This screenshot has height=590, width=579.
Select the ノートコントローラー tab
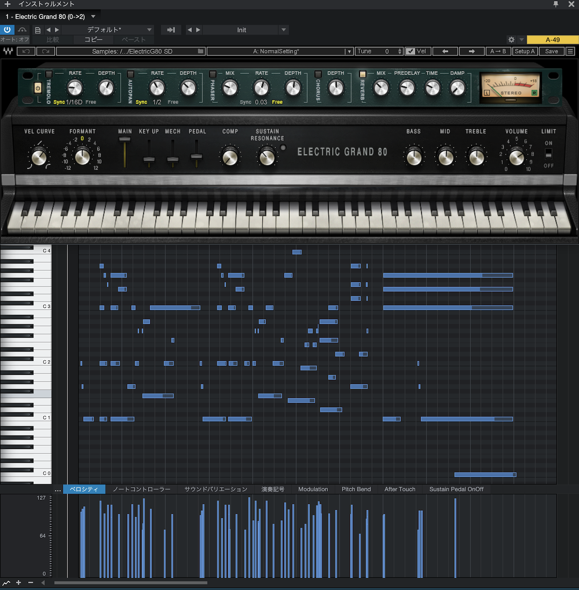pos(142,489)
